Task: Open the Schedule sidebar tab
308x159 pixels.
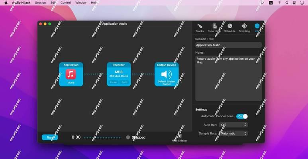Action: 230,28
